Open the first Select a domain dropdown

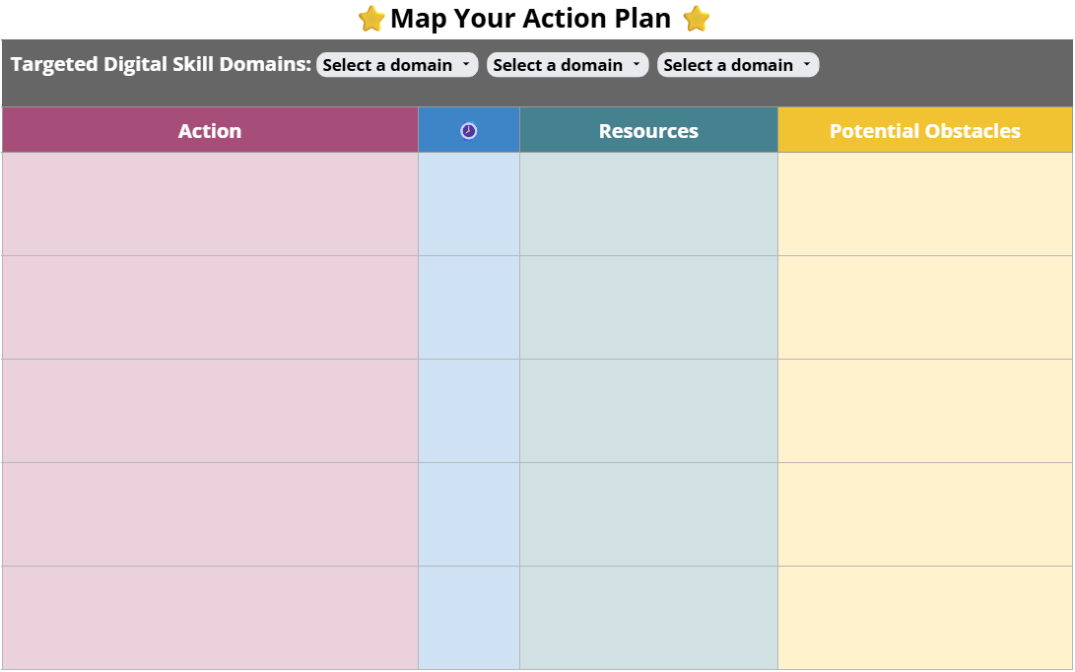tap(396, 64)
